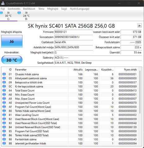This screenshot has width=144, height=148.
Task: Click the status icon for Wear Leveling Count
Action: point(4,115)
